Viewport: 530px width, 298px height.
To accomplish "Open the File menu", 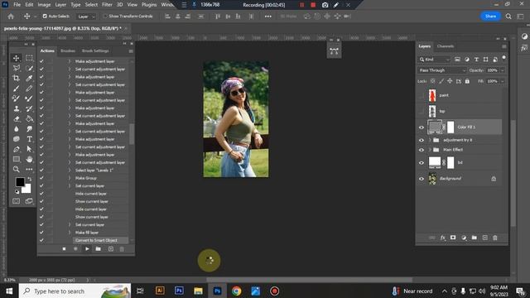I will click(x=17, y=5).
